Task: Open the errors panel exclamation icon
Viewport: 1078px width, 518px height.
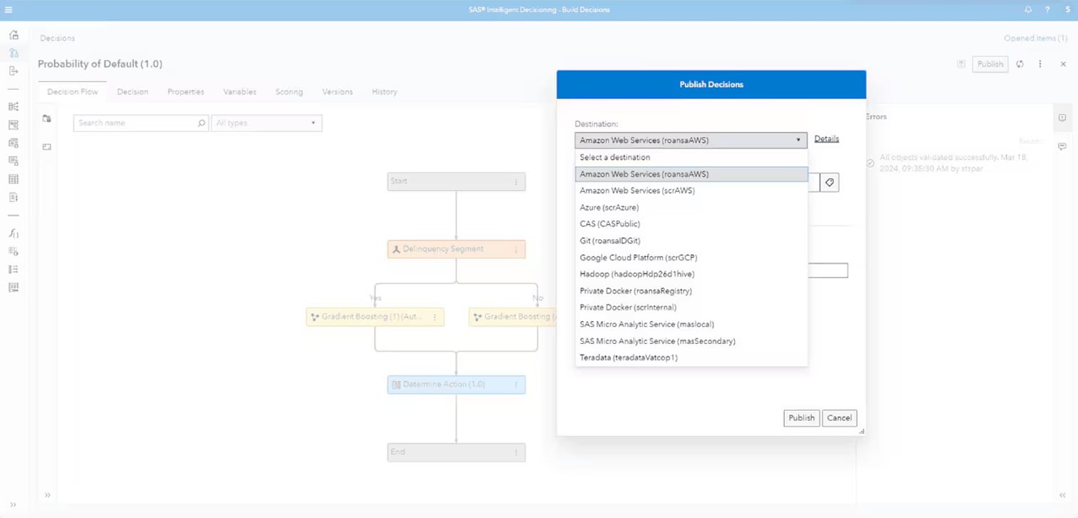Action: (1062, 118)
